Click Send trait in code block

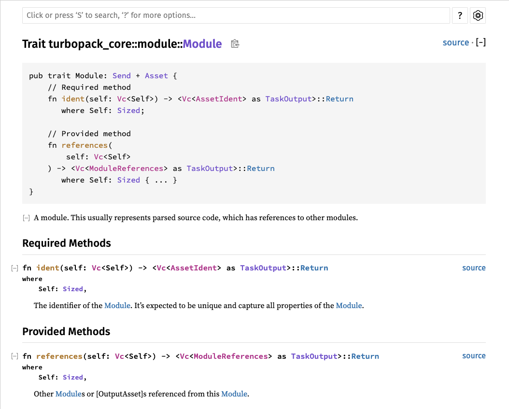(122, 76)
